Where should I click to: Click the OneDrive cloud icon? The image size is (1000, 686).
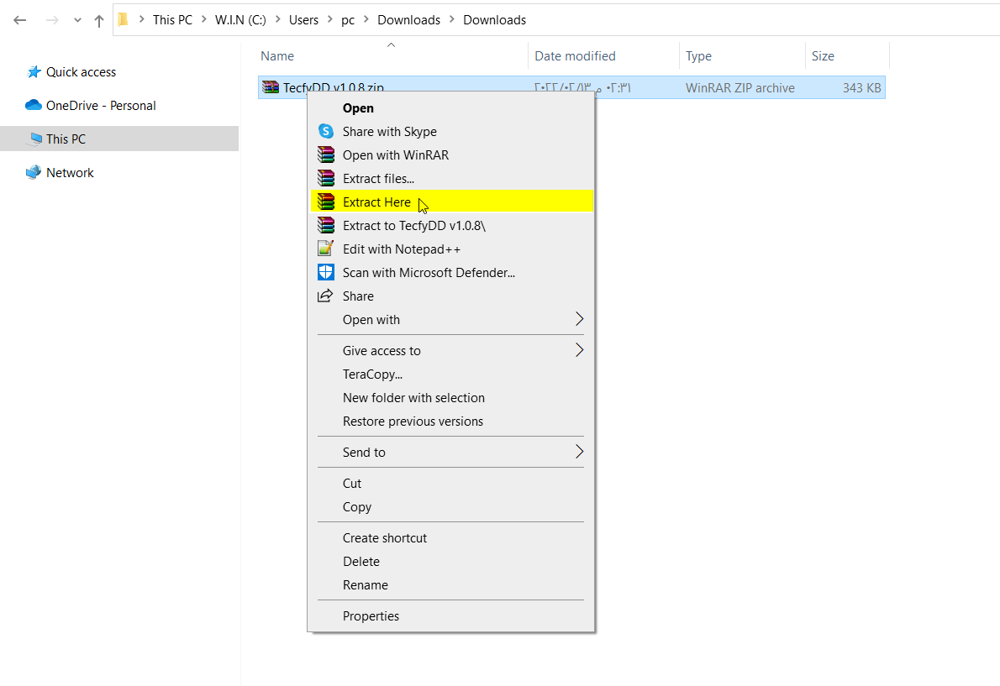tap(34, 106)
